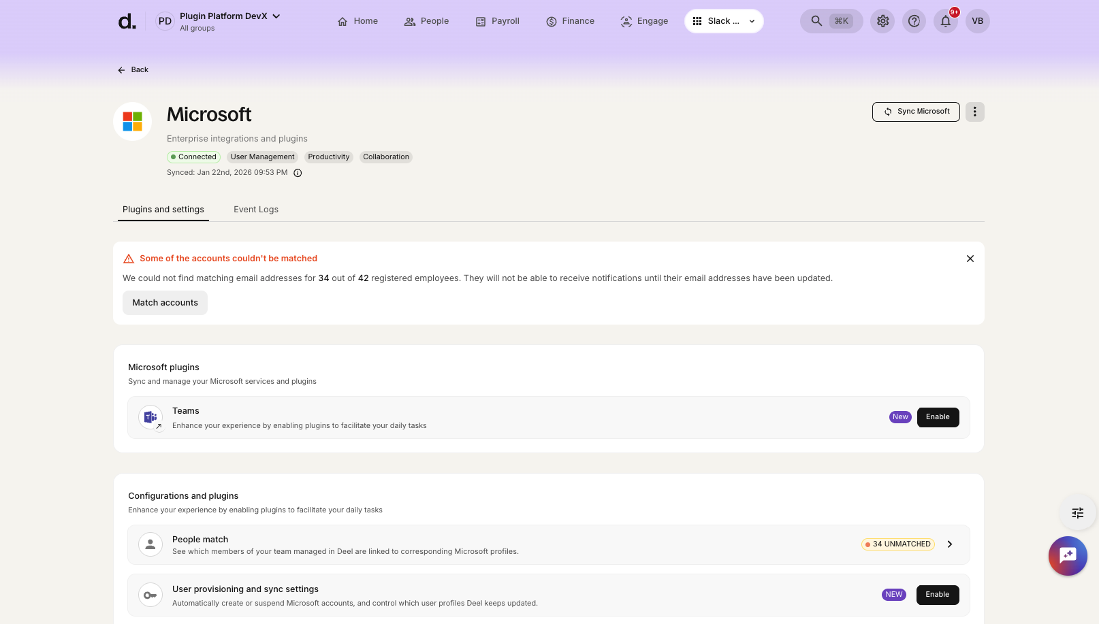Open the help question mark icon
Screen dimensions: 1099x624
(914, 21)
